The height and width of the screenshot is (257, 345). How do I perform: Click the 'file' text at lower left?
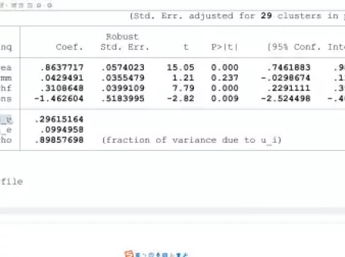tap(12, 182)
